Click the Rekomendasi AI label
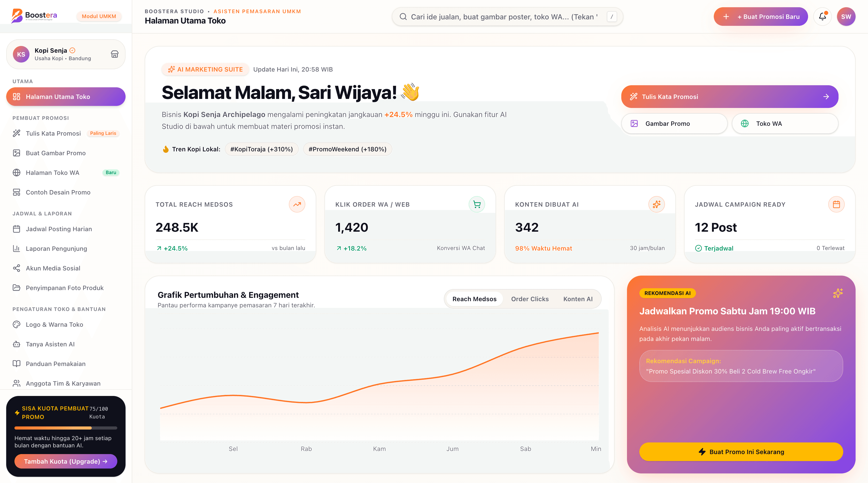 click(667, 293)
